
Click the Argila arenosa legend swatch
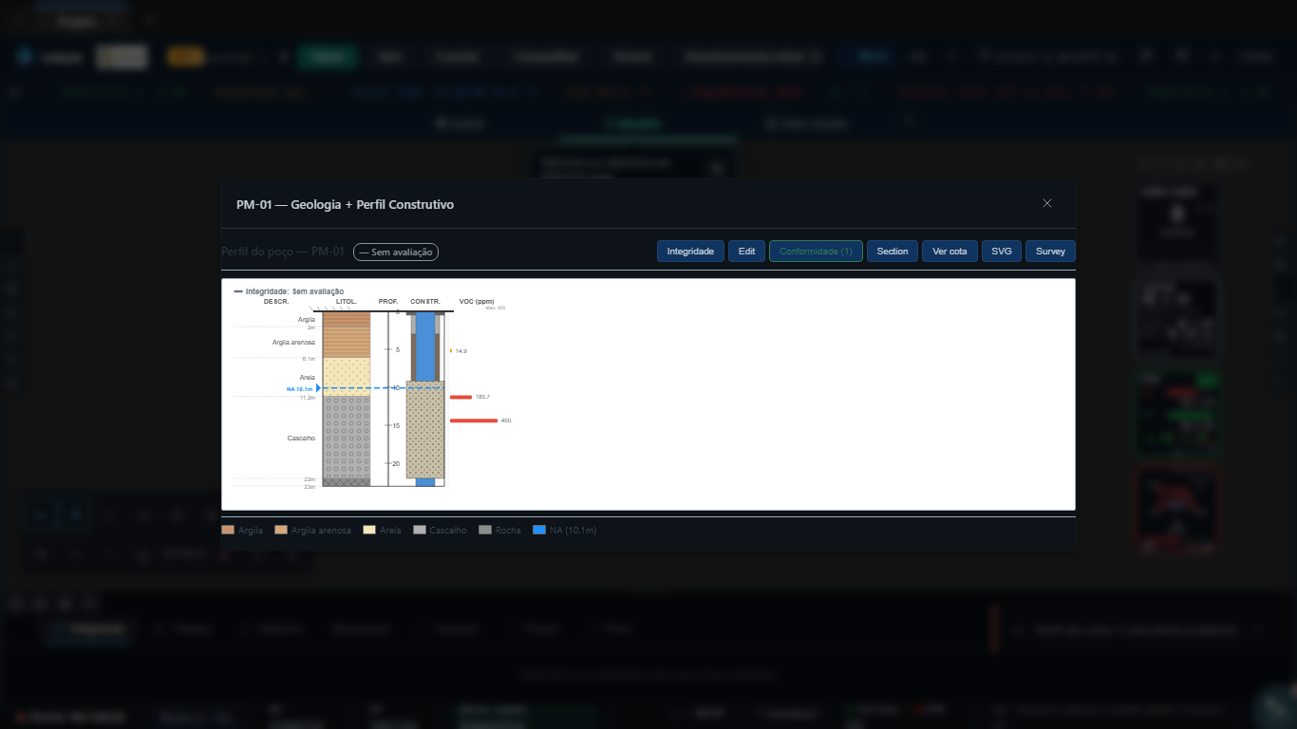click(x=281, y=531)
